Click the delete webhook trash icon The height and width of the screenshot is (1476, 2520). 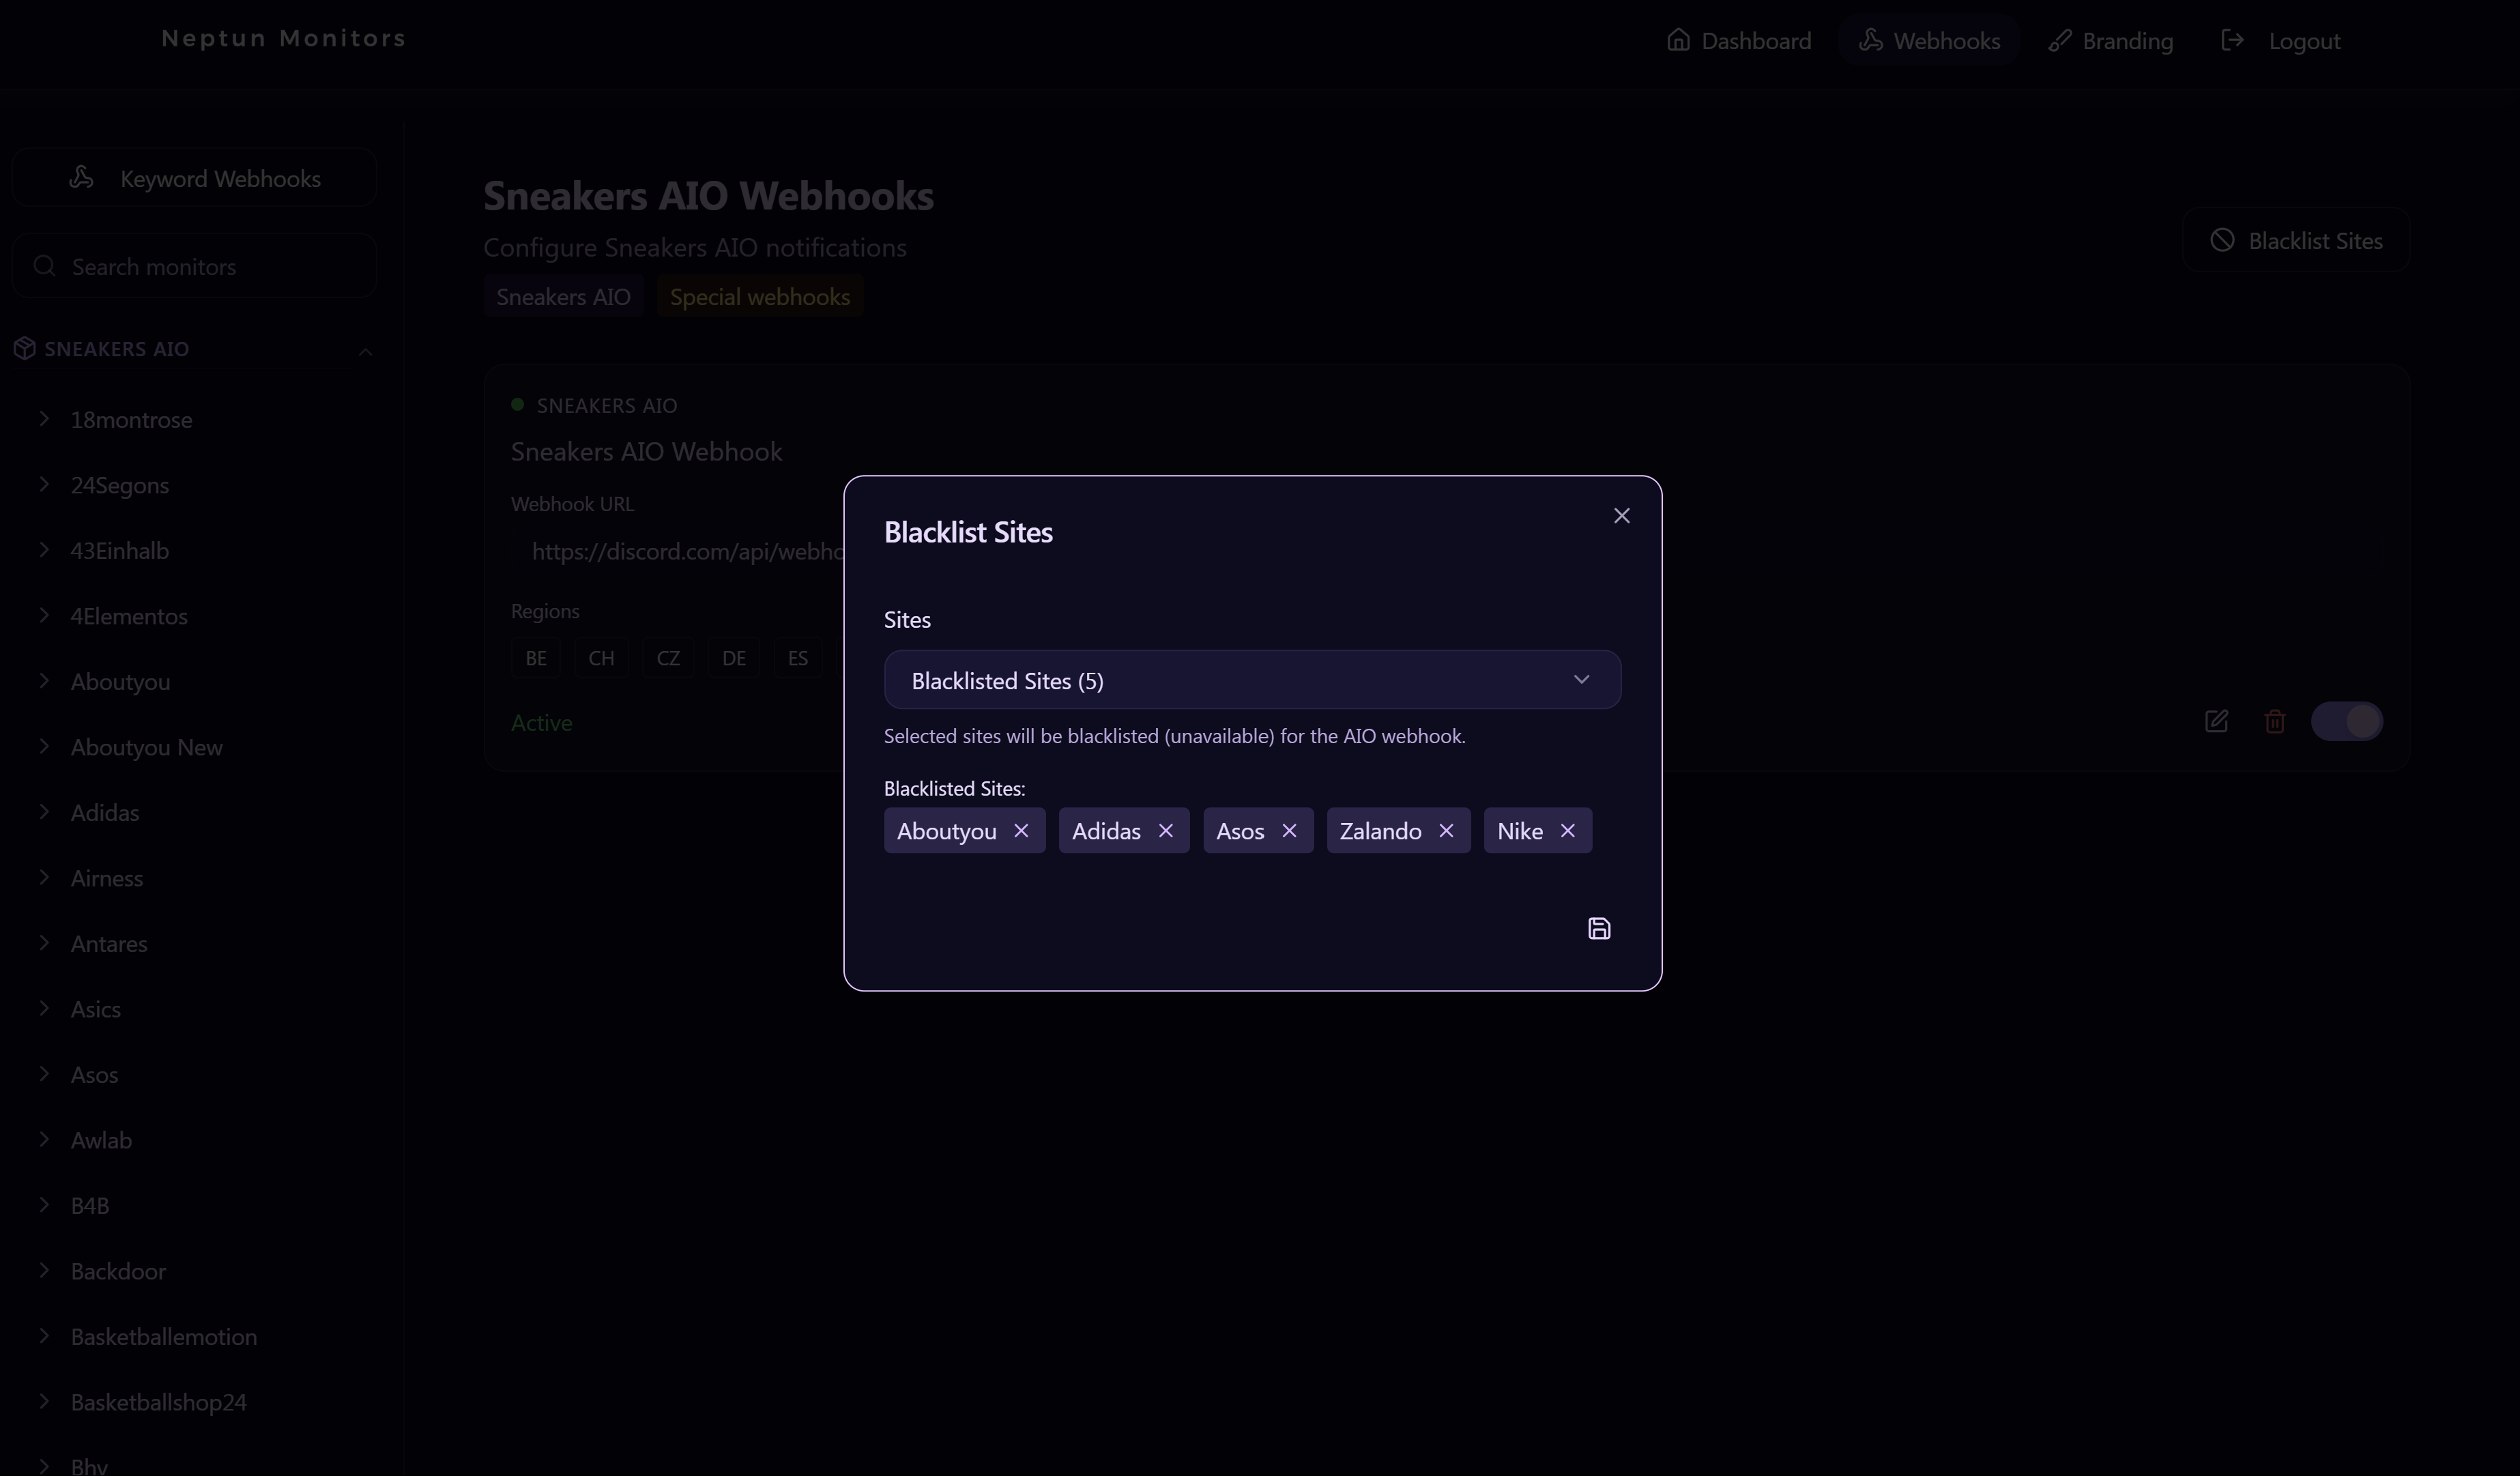pyautogui.click(x=2274, y=721)
